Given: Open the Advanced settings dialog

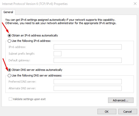Looking at the screenshot, I should 121,100.
